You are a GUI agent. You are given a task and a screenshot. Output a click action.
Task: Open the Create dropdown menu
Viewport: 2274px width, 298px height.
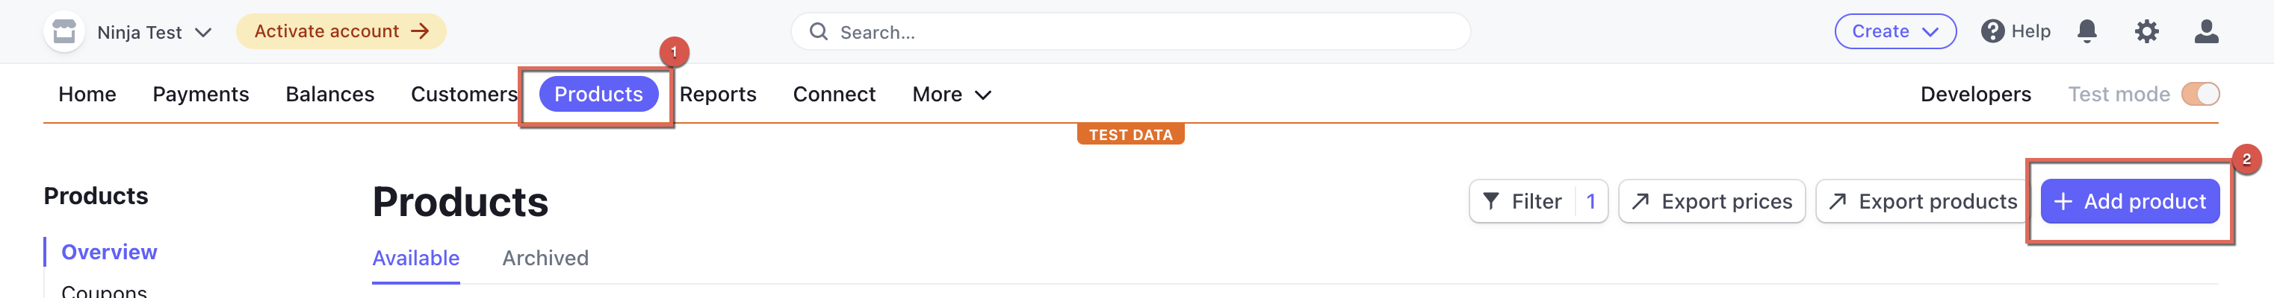tap(1895, 31)
